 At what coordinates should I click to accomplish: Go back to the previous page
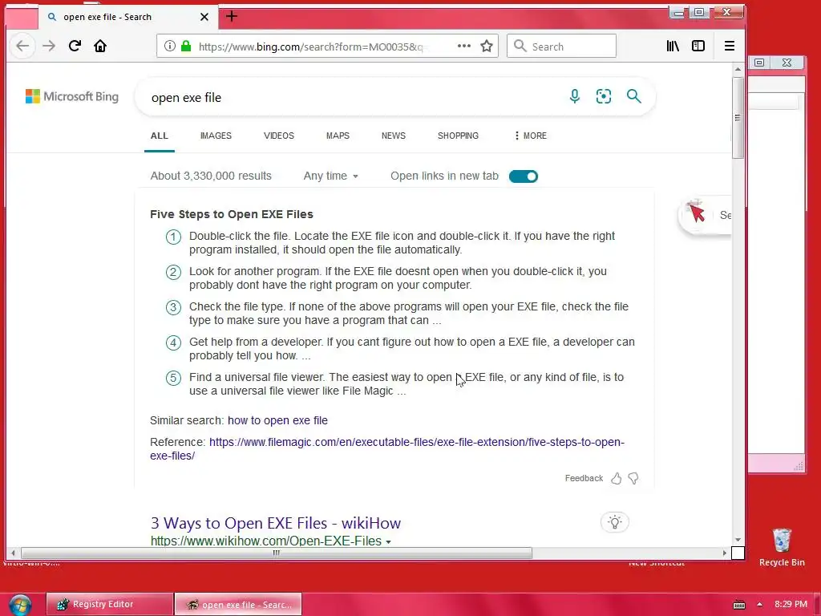click(22, 46)
